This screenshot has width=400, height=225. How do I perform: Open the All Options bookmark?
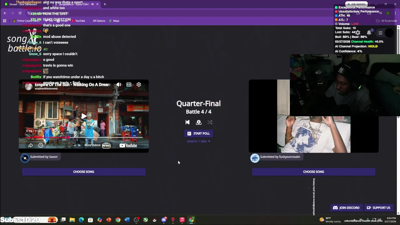(99, 21)
